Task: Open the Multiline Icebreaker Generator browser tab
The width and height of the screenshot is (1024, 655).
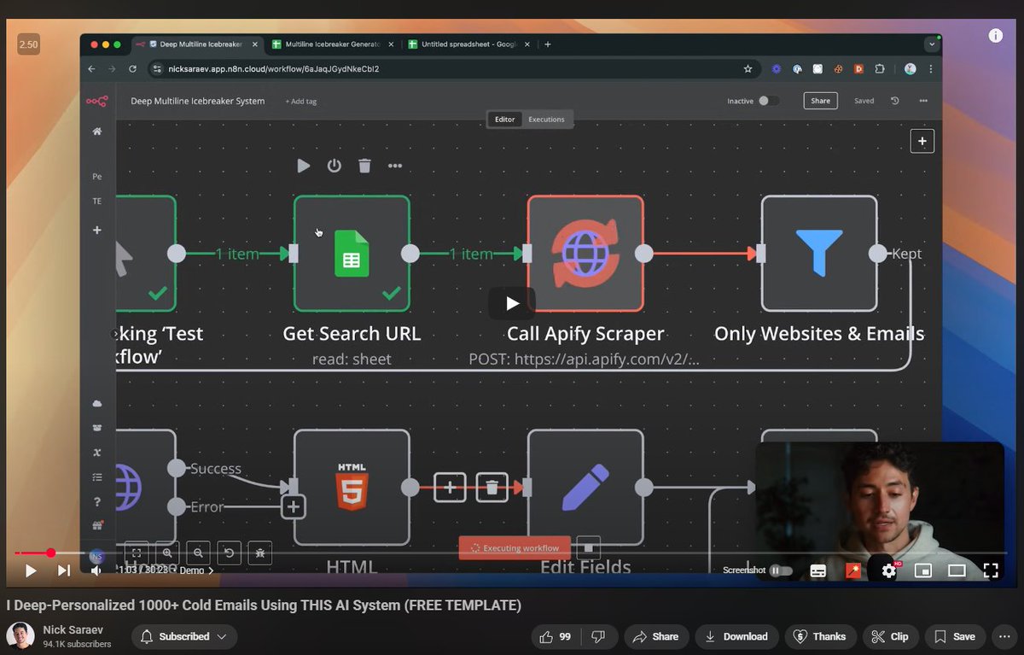Action: (334, 44)
